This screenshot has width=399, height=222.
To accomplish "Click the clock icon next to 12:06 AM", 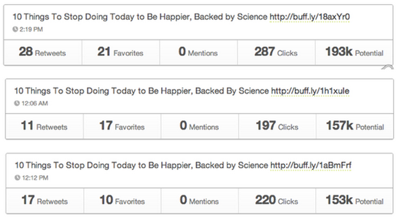I will click(17, 103).
